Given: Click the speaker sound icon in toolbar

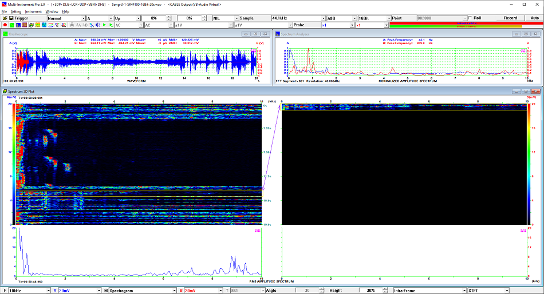Looking at the screenshot, I should pyautogui.click(x=98, y=25).
